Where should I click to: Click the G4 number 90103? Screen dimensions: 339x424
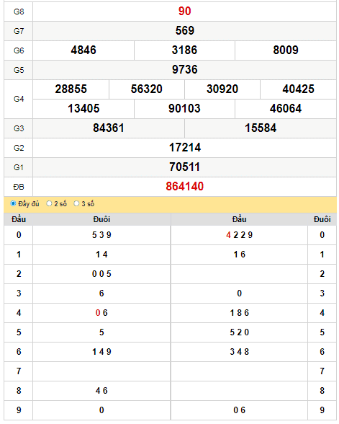pyautogui.click(x=184, y=109)
